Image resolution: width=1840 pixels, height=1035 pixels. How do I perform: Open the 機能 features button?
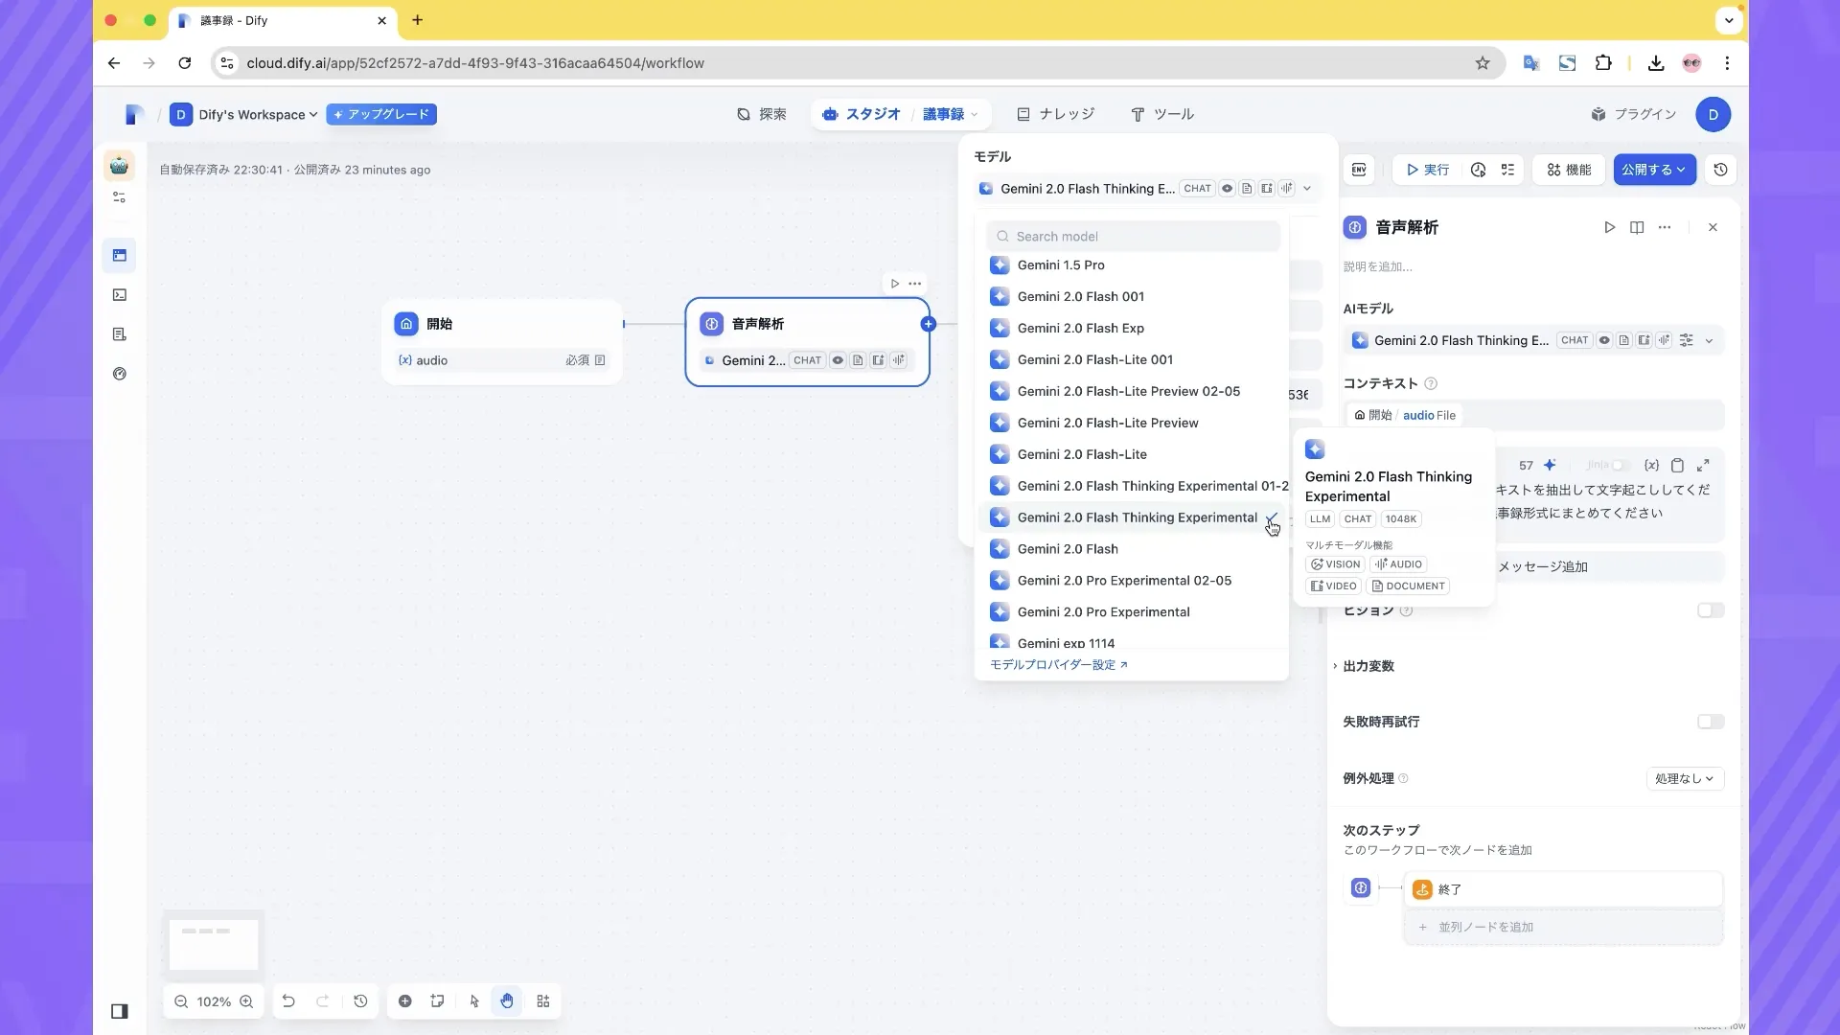1569,170
